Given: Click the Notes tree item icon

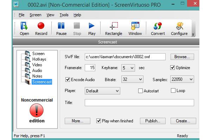Looking at the screenshot, I should coord(27,76).
